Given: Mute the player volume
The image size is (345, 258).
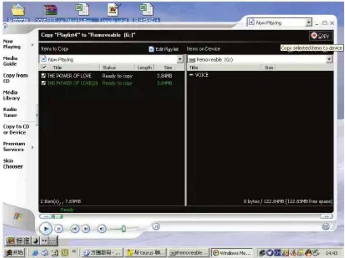Looking at the screenshot, I should pos(102,229).
